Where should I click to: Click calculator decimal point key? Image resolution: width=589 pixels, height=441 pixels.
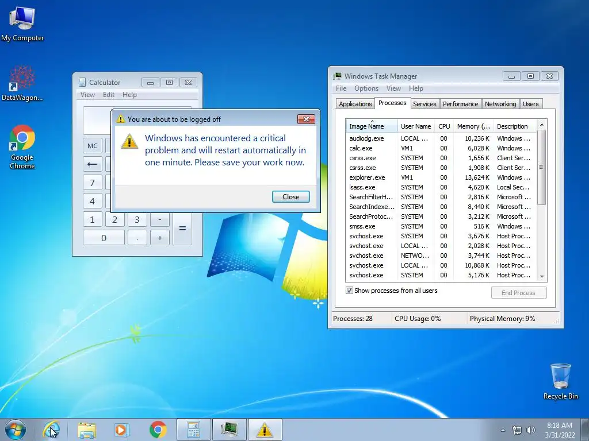pos(137,238)
